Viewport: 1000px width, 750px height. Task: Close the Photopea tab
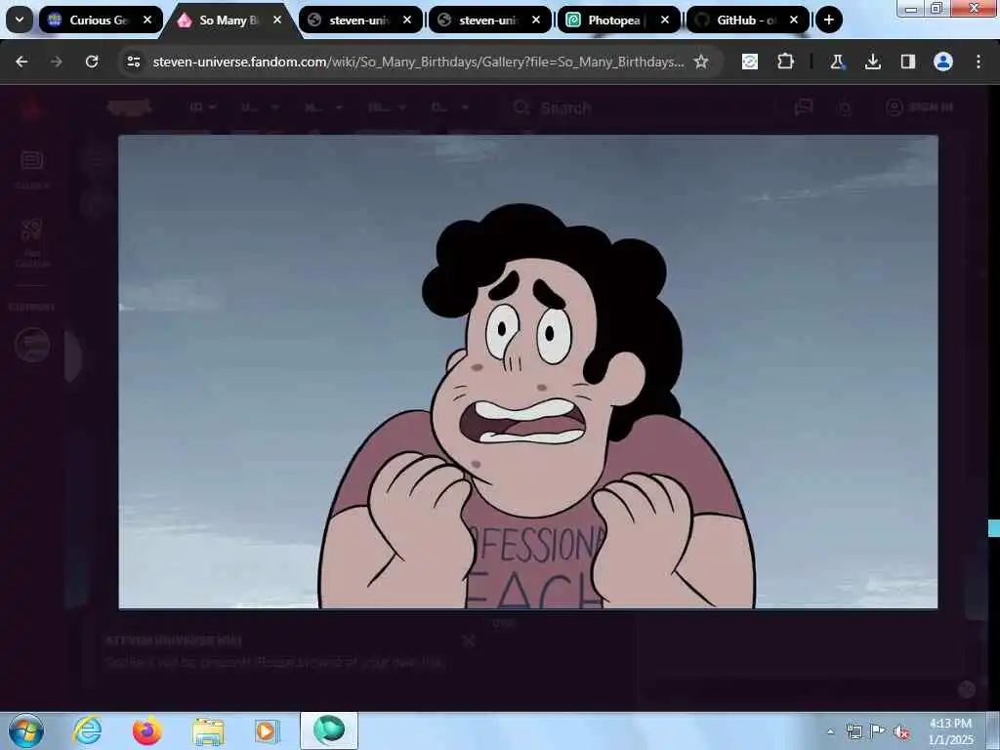tap(665, 20)
